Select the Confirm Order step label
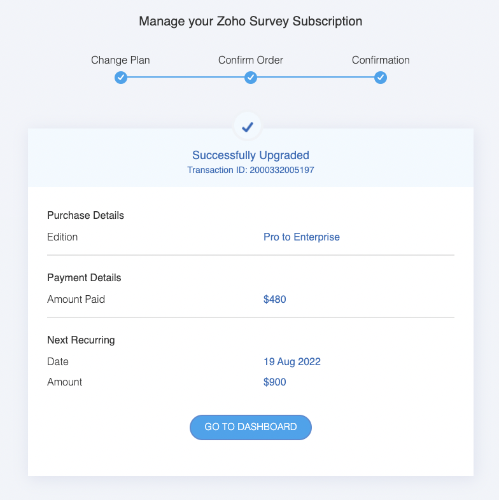This screenshot has width=499, height=500. [x=251, y=60]
